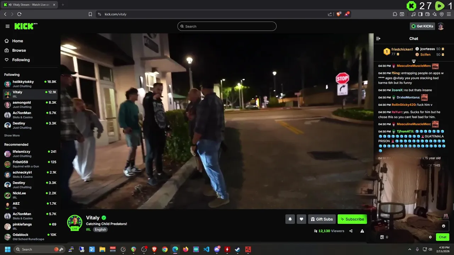Open browser extensions puzzle icon
Screen dimensions: 454x255
395,14
